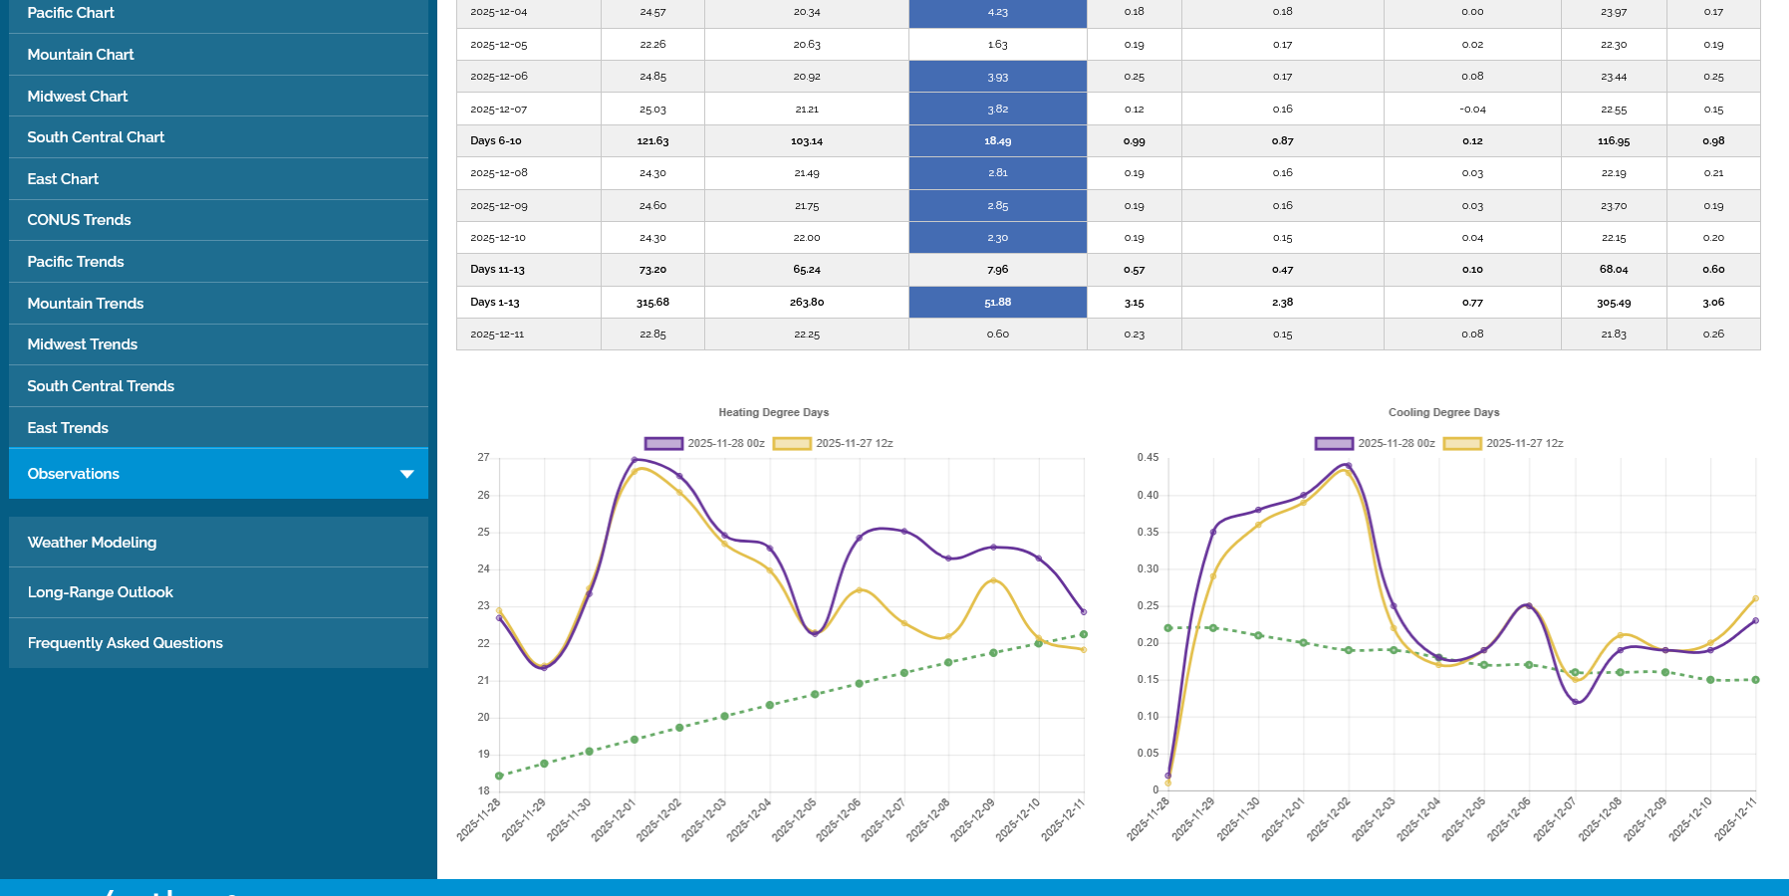
Task: Open East Chart from sidebar
Action: pyautogui.click(x=63, y=179)
